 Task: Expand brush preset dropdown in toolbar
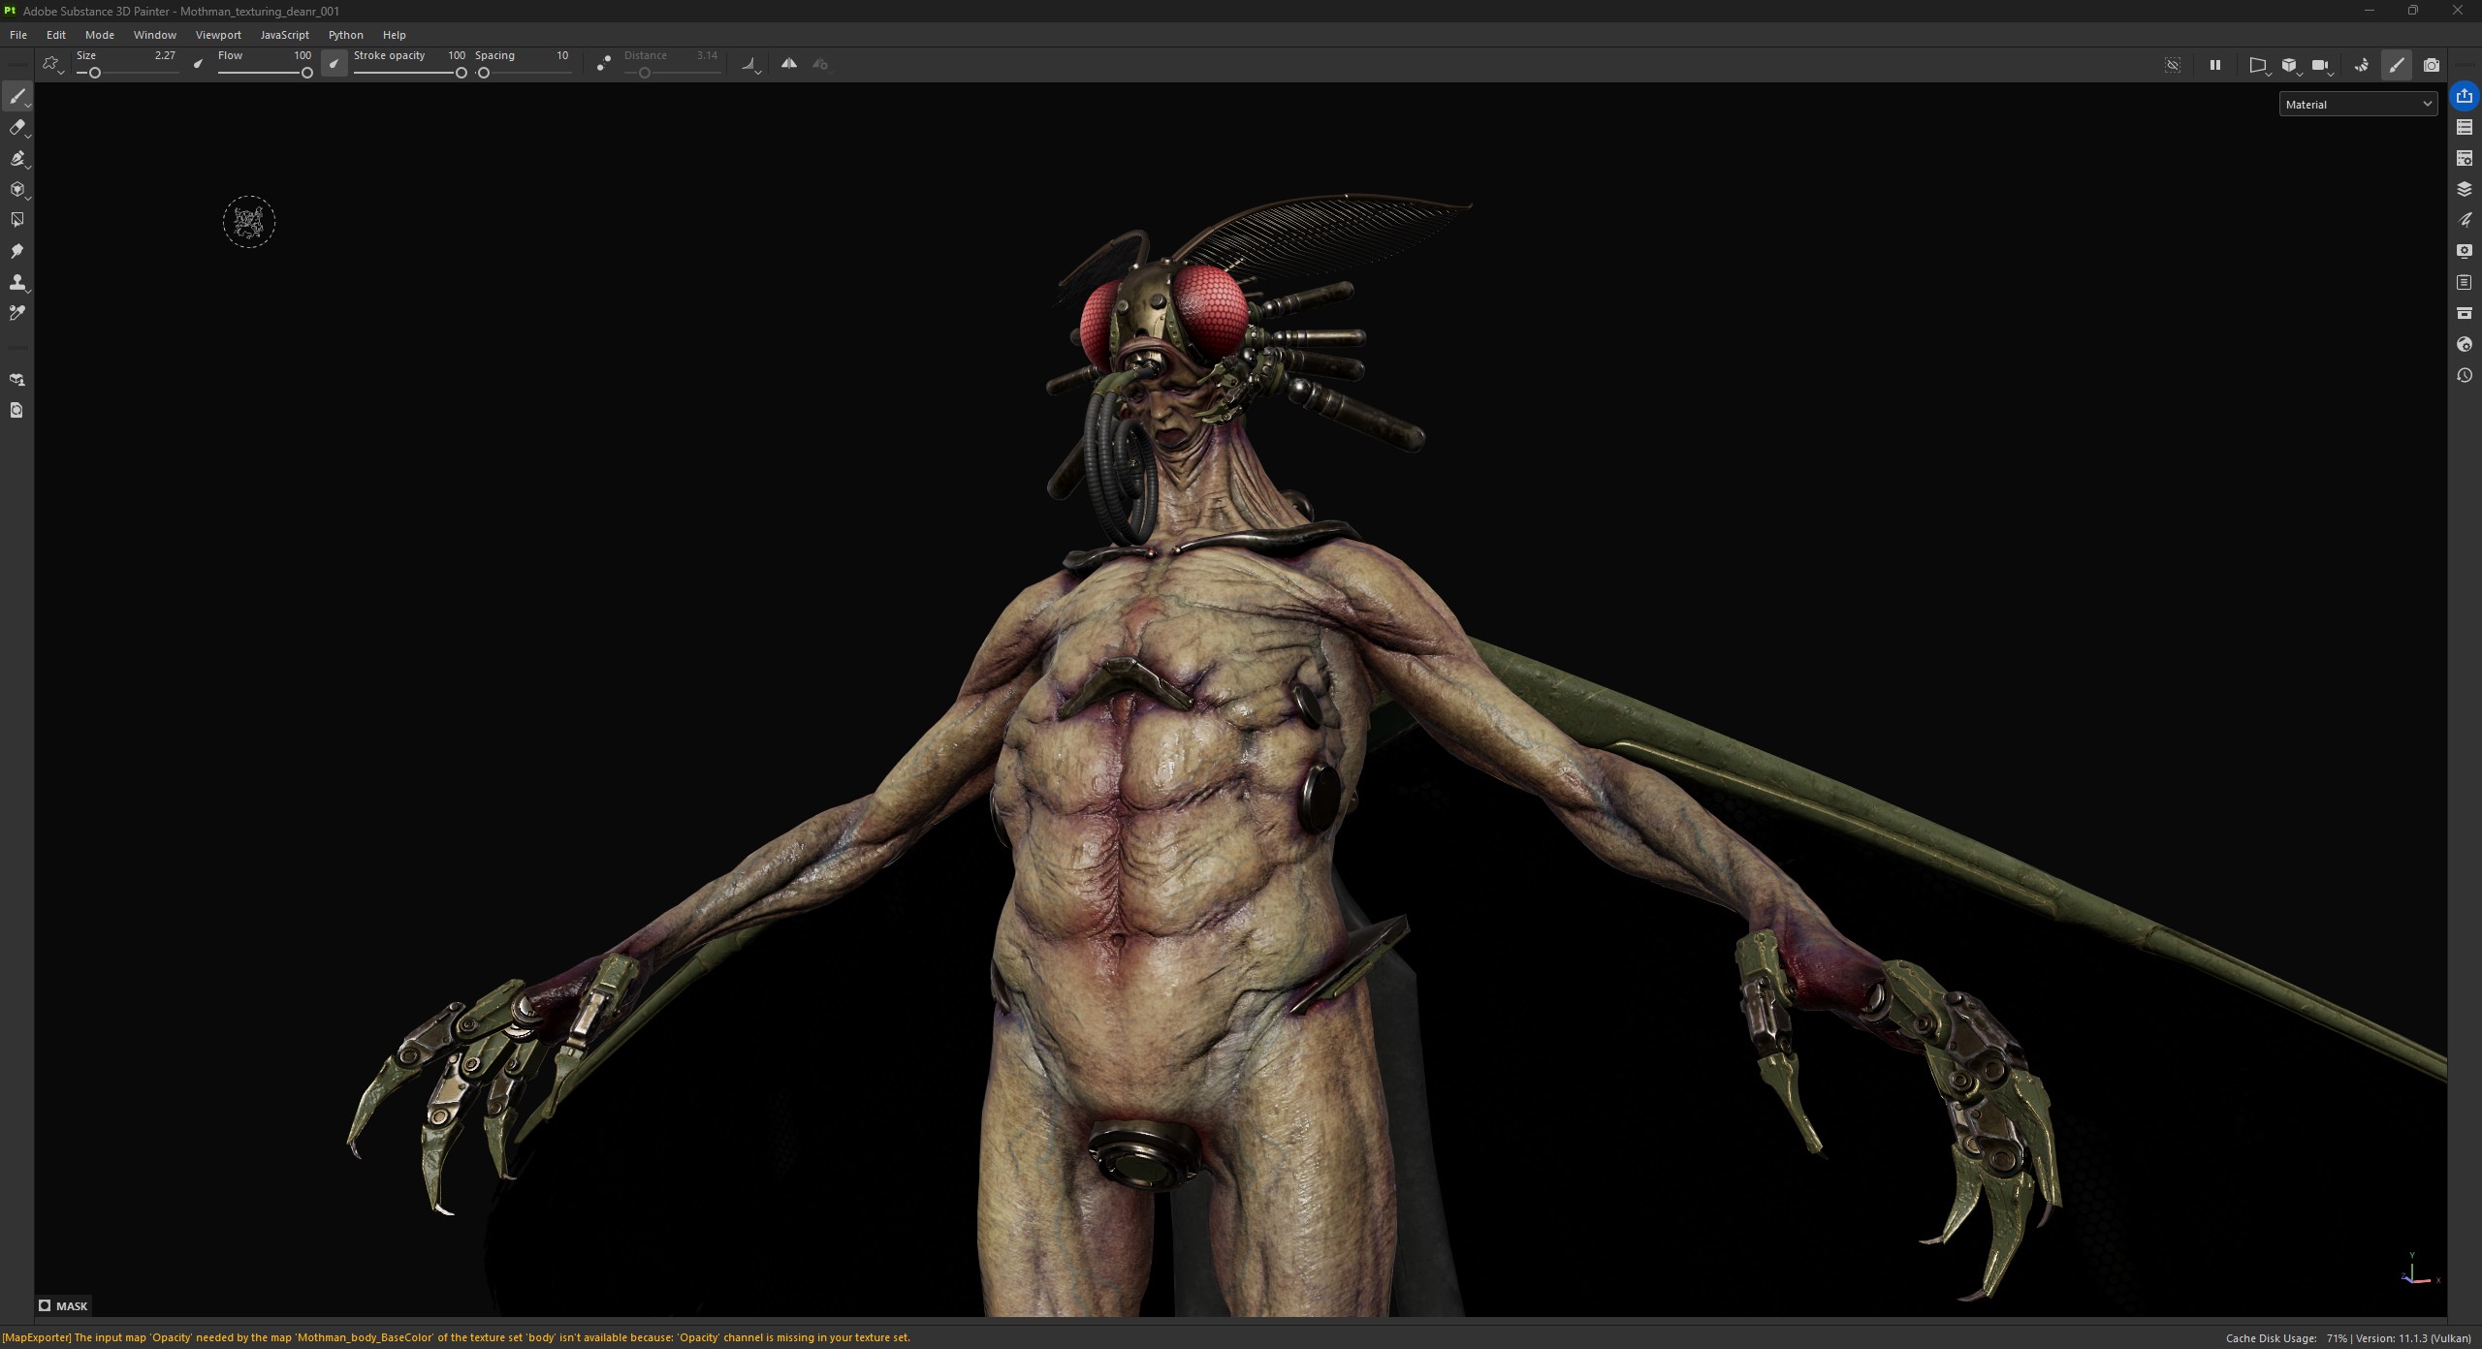point(52,65)
